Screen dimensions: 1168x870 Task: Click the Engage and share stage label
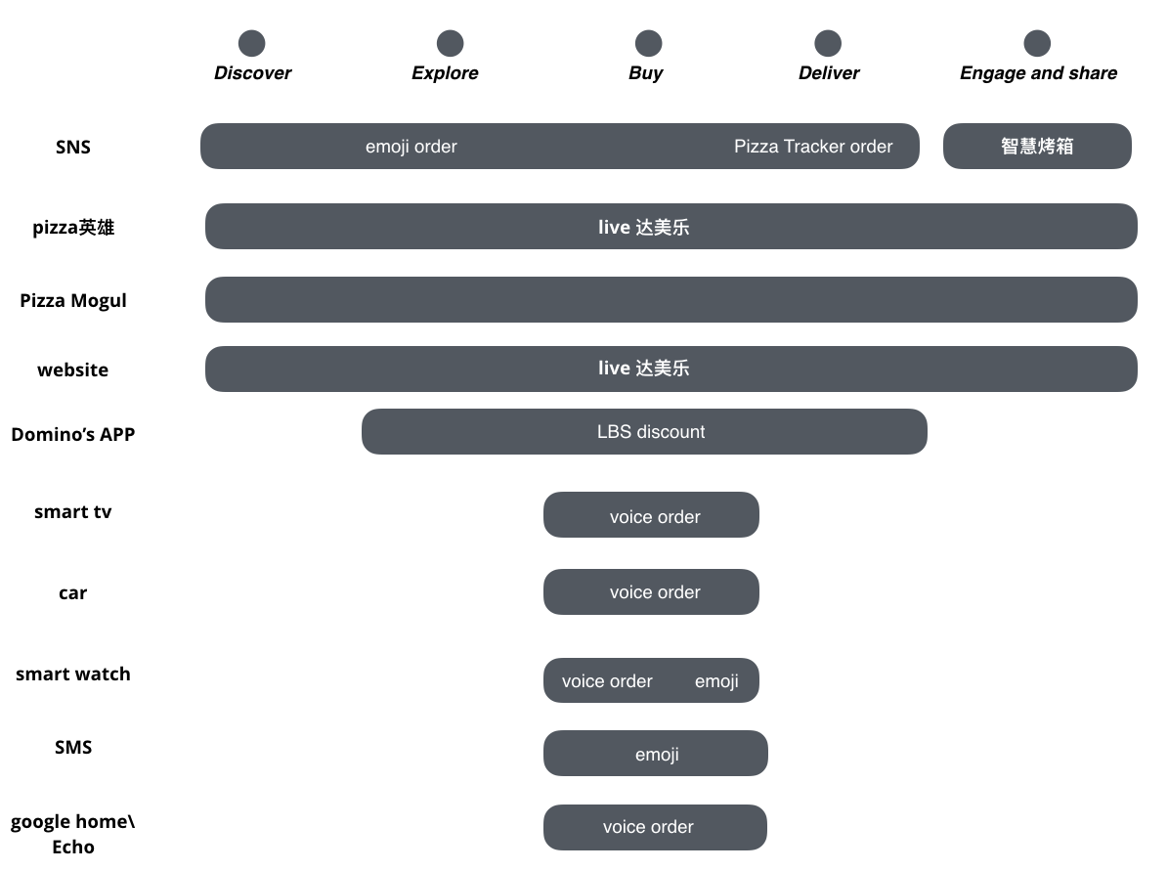1038,73
